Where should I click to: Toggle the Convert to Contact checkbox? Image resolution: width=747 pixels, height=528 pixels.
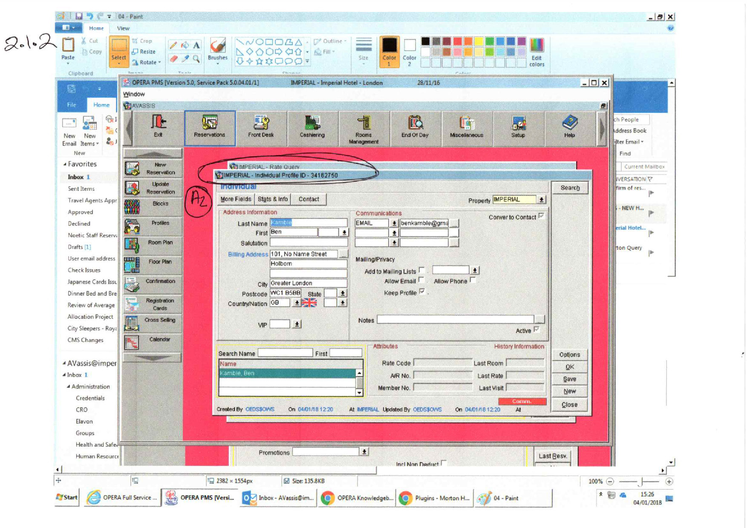tap(541, 216)
